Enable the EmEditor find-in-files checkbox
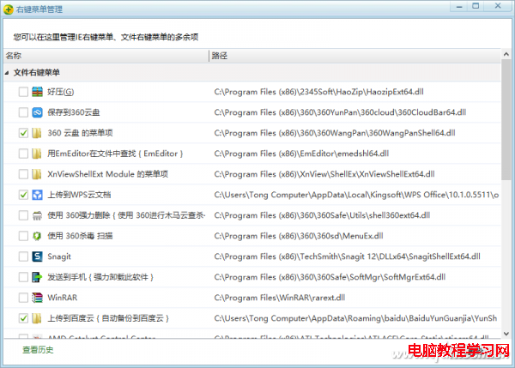Image resolution: width=515 pixels, height=368 pixels. pyautogui.click(x=23, y=154)
